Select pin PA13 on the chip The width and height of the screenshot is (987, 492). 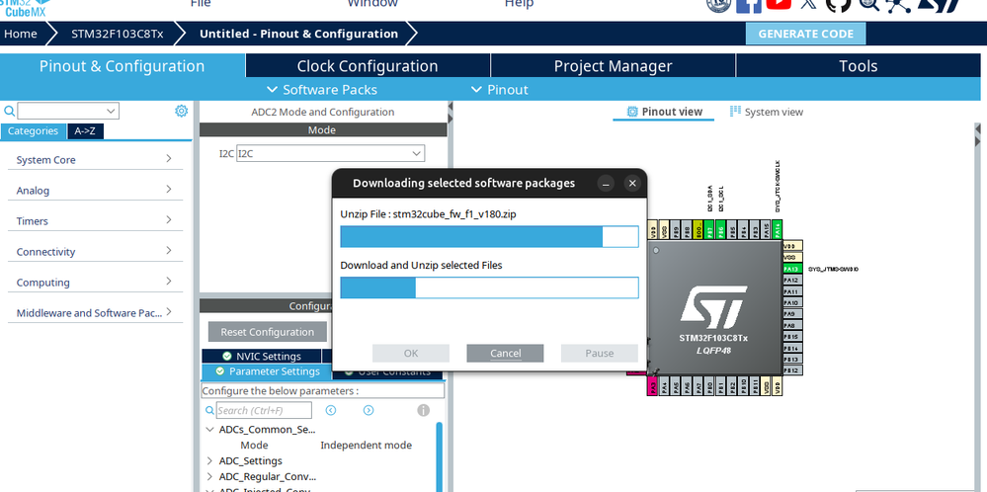tap(791, 269)
